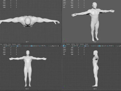Open Renderer menu in side view panel
Image resolution: width=121 pixels, height=91 pixels.
click(x=82, y=44)
